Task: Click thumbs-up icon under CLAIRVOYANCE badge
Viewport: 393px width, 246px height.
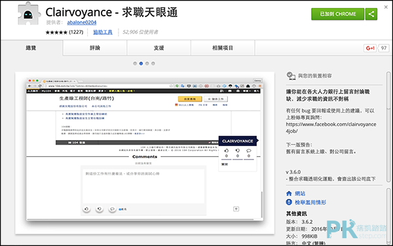Action: [x=227, y=150]
